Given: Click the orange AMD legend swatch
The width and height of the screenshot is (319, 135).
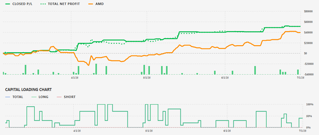Looking at the screenshot, I should coord(90,4).
